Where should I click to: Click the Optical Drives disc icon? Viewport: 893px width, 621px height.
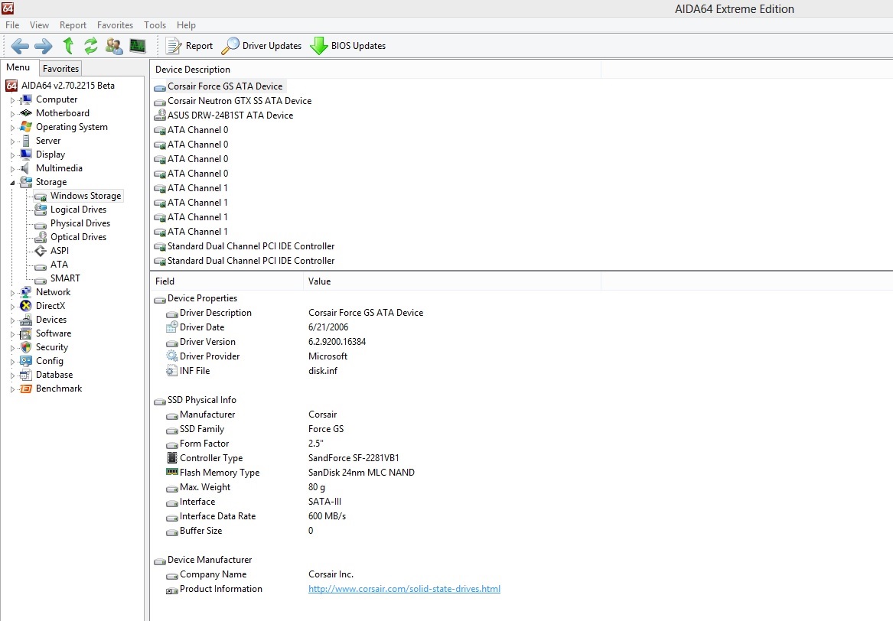click(x=41, y=237)
